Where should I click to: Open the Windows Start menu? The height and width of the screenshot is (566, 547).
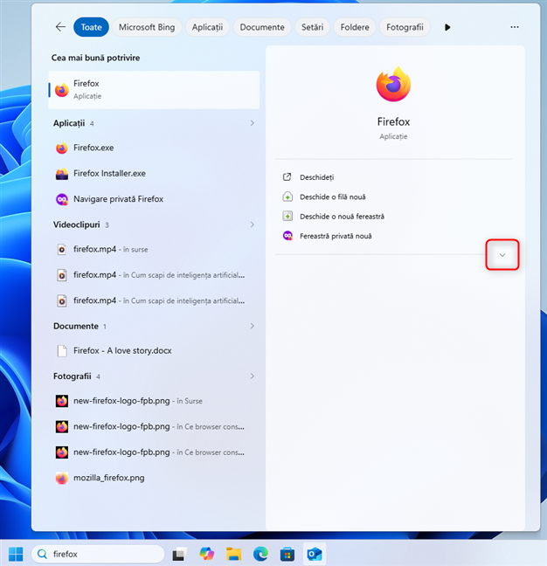point(16,554)
